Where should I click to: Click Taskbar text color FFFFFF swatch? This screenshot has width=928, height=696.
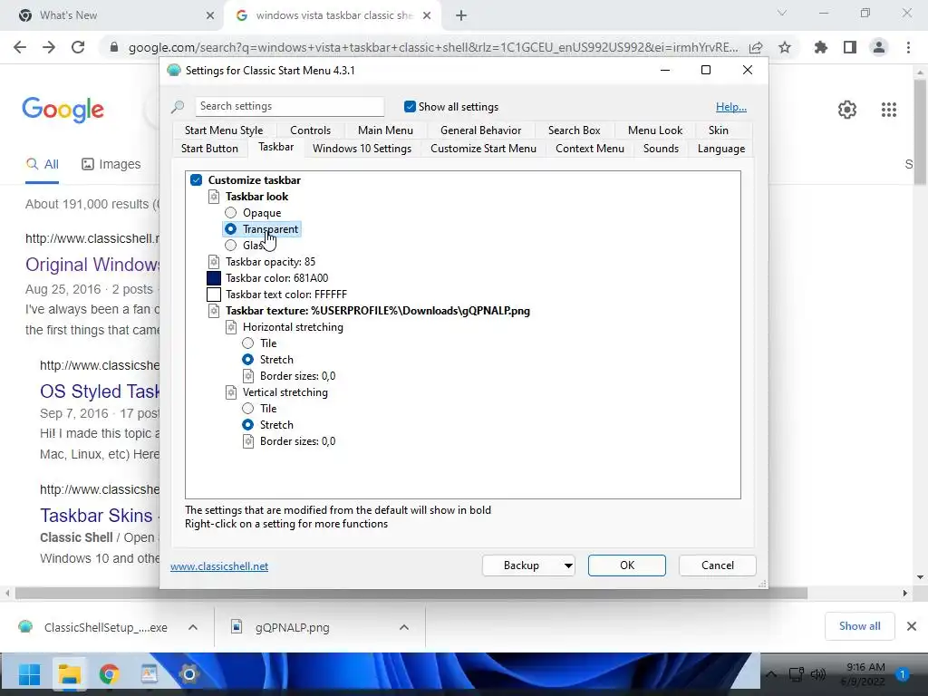tap(214, 295)
